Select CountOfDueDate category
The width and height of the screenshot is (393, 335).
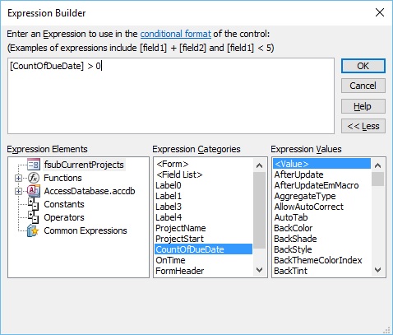(203, 249)
